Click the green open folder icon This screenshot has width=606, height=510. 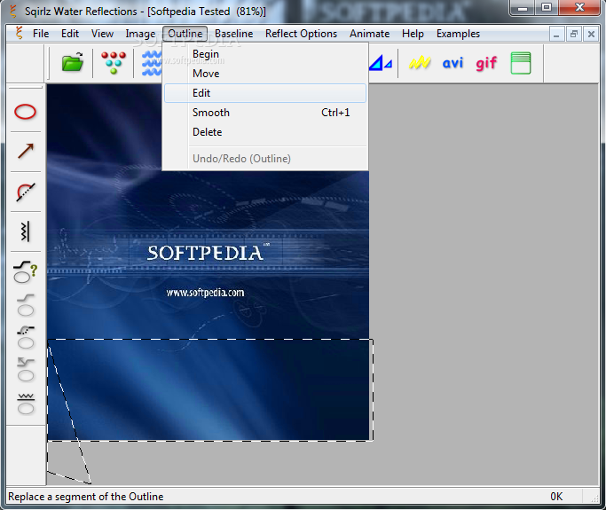pos(73,62)
